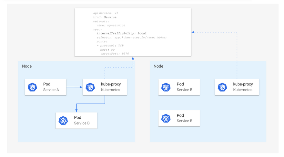The image size is (284, 157).
Task: Click the 'kube-proxy' text in the node with two Service B pods
Action: coord(243,84)
